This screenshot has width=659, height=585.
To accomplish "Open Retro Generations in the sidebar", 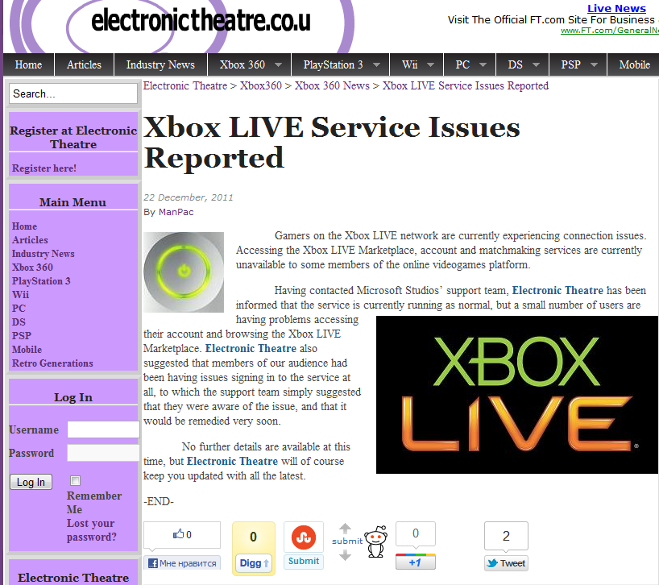I will tap(52, 363).
